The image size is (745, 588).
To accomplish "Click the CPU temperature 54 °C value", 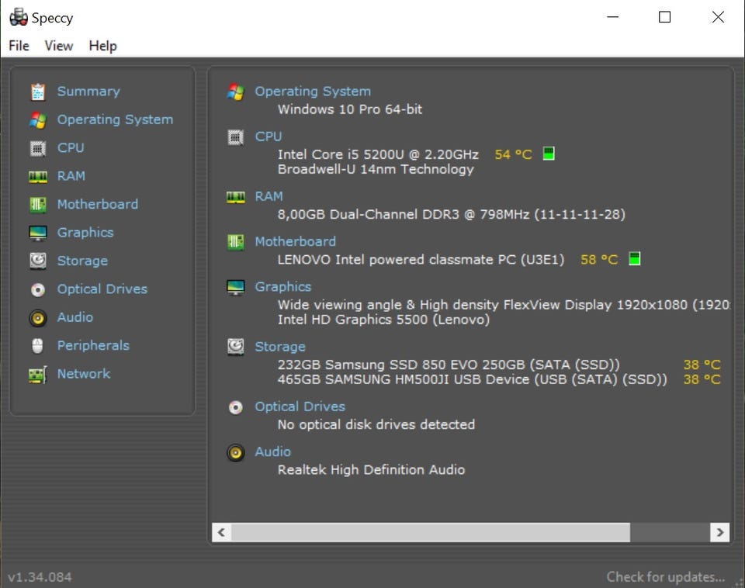I will (513, 154).
